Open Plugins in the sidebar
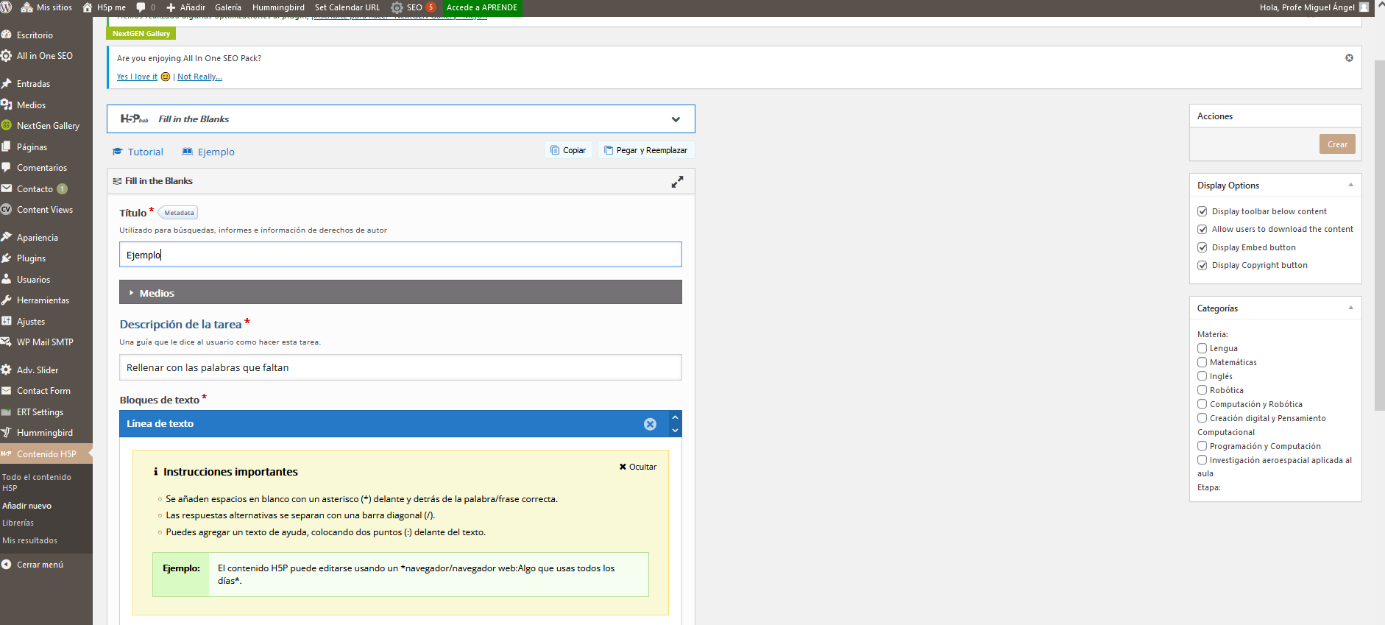The image size is (1385, 625). click(x=31, y=258)
